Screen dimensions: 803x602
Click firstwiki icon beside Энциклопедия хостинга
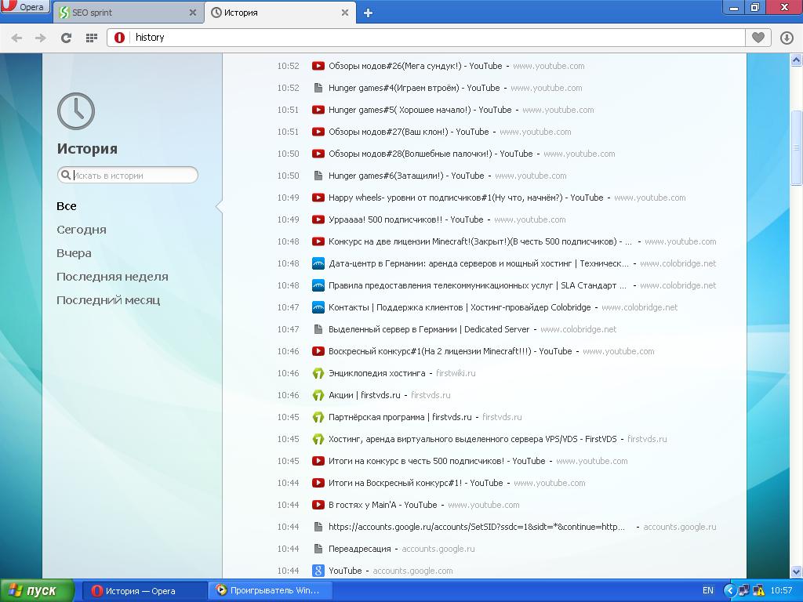318,374
